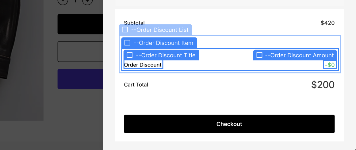Click the Order Discount Title square icon

130,55
